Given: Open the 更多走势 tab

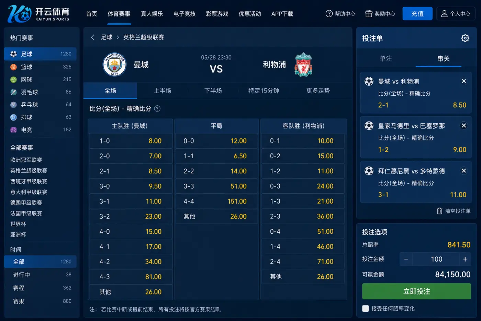Looking at the screenshot, I should click(318, 91).
